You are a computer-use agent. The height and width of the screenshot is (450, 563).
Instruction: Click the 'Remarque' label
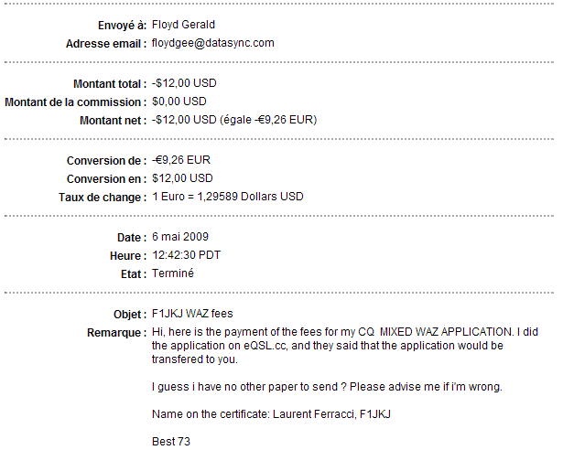114,332
